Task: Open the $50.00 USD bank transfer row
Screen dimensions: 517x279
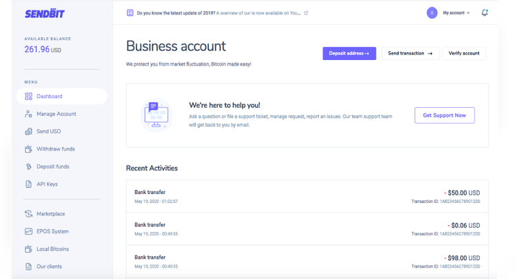Action: [x=307, y=196]
